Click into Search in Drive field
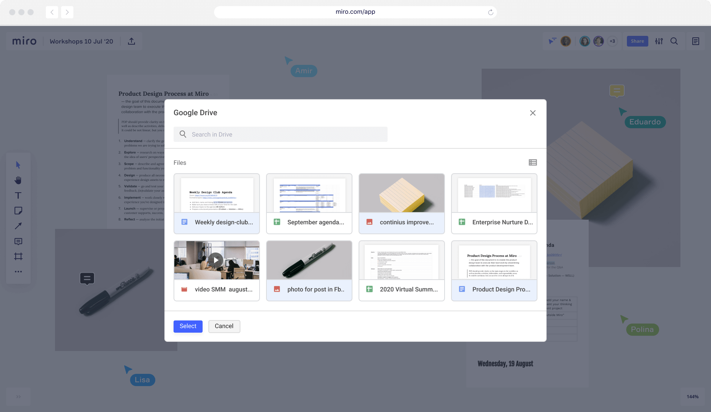The height and width of the screenshot is (412, 711). point(281,134)
